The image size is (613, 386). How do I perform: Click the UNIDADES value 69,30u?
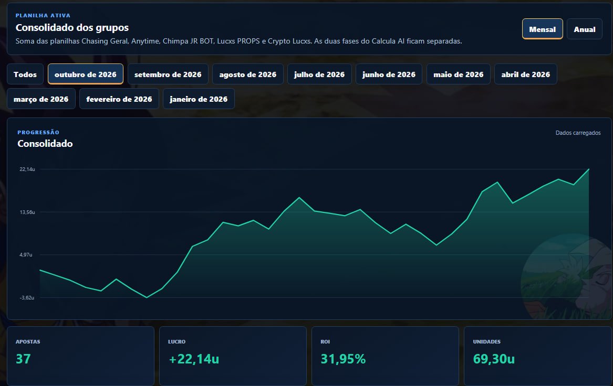(494, 359)
